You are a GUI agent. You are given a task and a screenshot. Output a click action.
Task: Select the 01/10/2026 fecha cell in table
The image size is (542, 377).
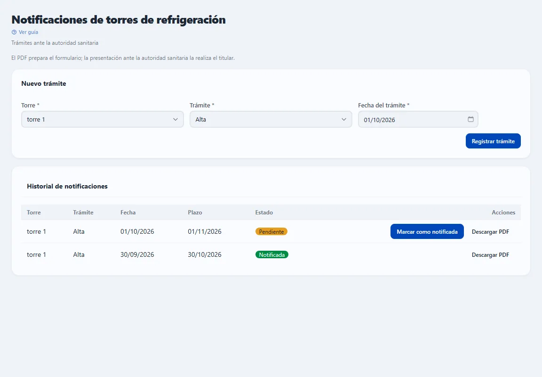(137, 231)
